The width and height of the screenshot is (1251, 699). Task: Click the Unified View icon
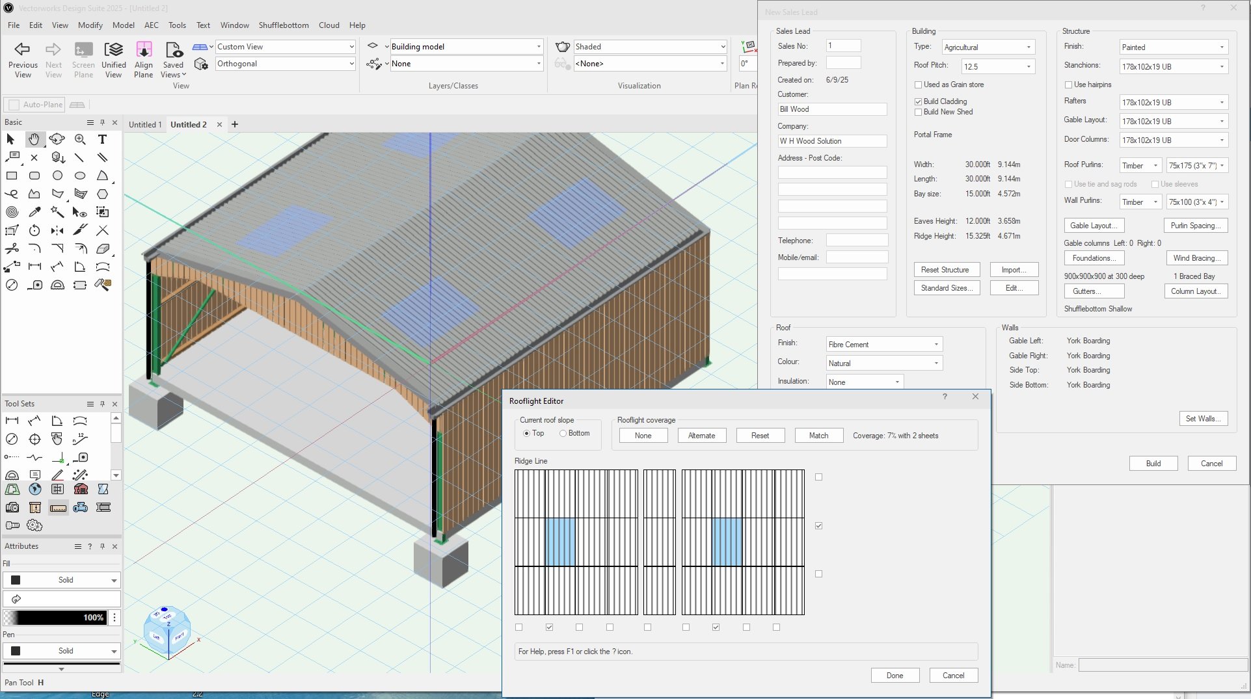click(113, 49)
